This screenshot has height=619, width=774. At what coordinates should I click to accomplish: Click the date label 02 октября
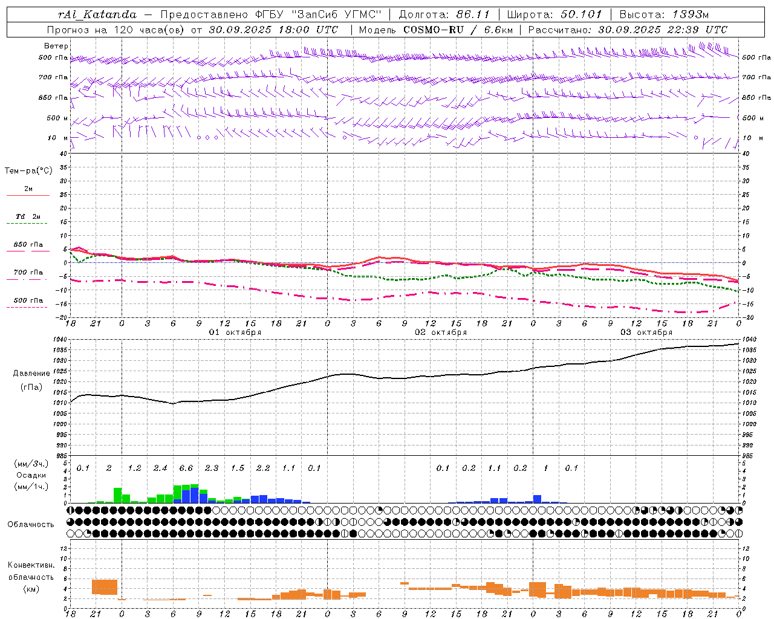[x=441, y=332]
